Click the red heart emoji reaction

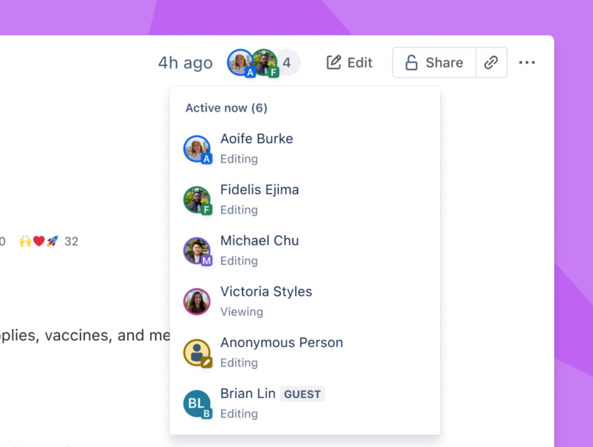click(x=39, y=241)
